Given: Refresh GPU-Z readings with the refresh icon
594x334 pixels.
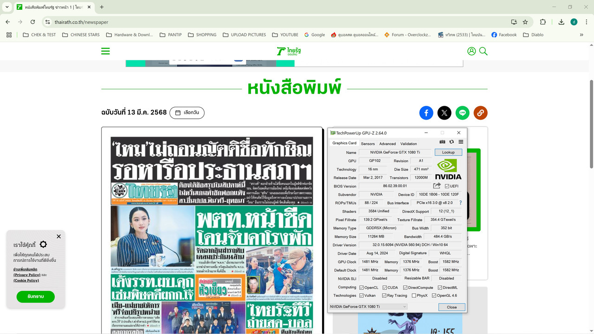Looking at the screenshot, I should point(452,142).
